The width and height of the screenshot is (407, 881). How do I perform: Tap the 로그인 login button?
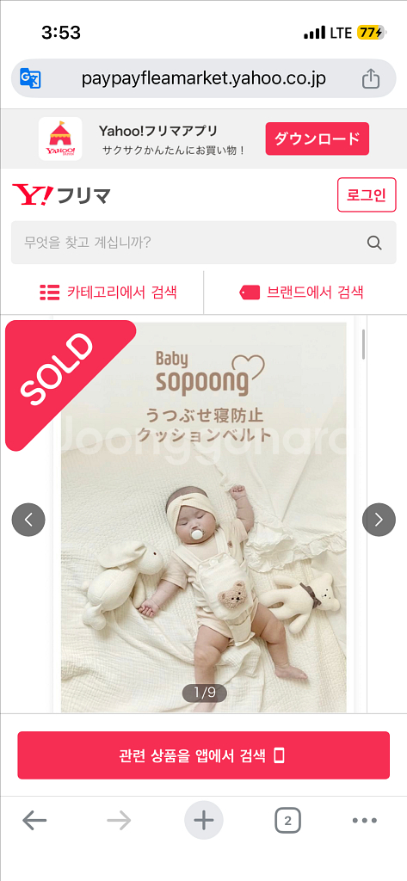[367, 195]
